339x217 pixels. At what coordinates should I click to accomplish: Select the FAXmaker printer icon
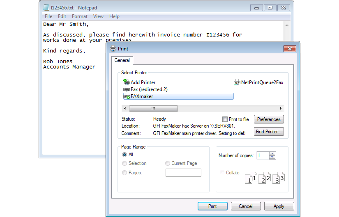[x=127, y=96]
